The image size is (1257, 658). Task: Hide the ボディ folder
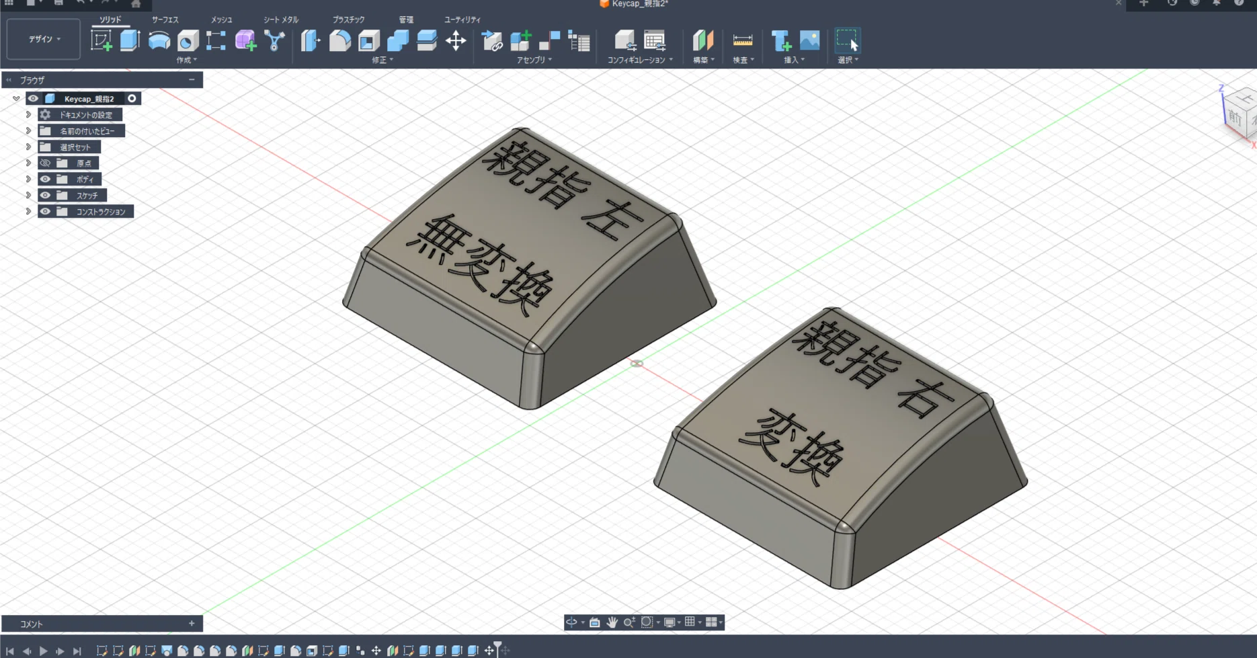[45, 179]
